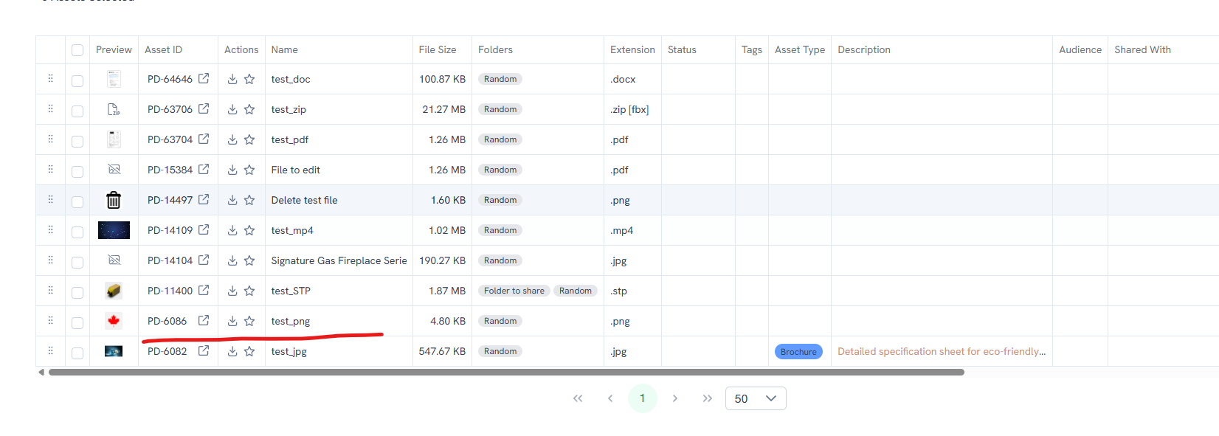
Task: Download the Delete test file asset
Action: (232, 200)
